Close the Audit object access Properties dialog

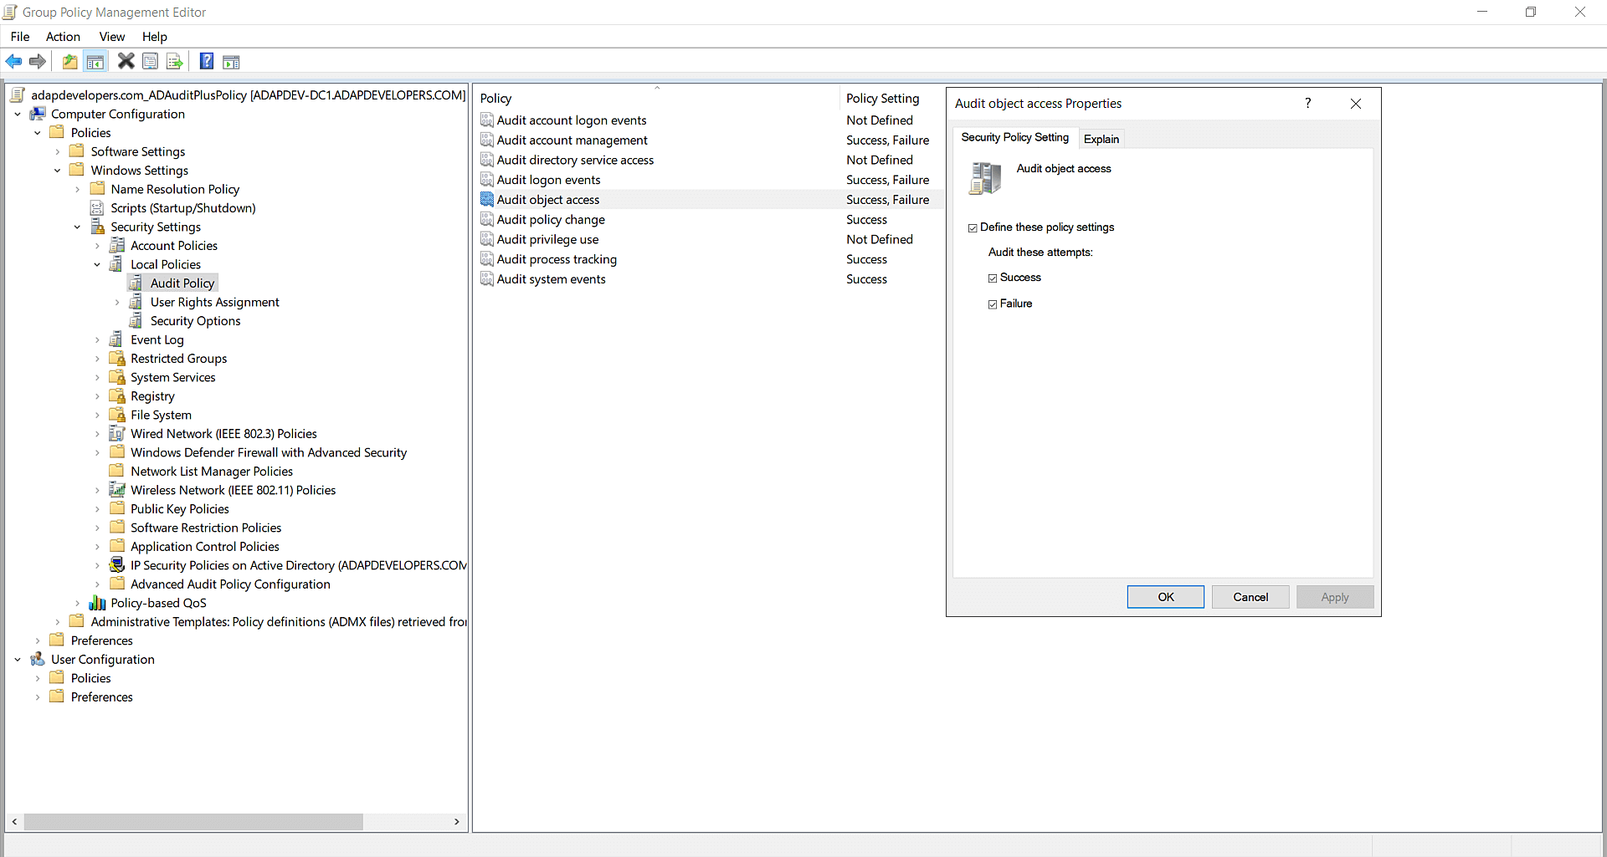point(1356,103)
